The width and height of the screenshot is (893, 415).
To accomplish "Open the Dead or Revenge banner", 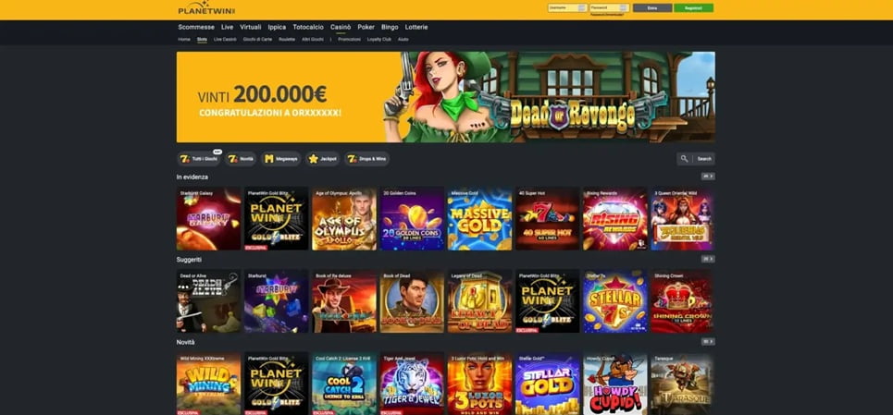I will pos(446,97).
